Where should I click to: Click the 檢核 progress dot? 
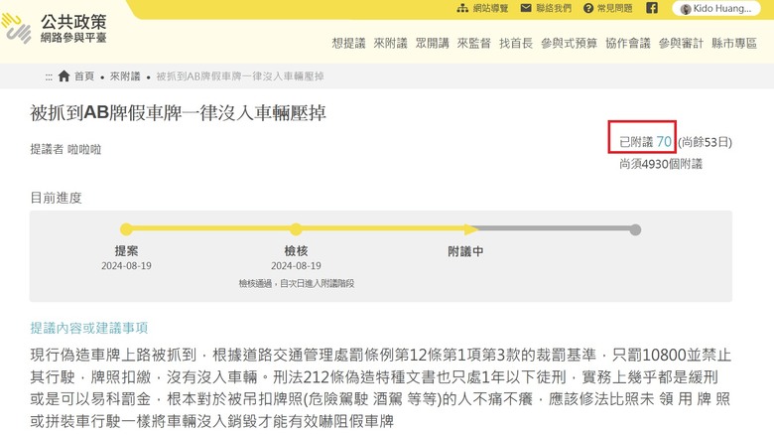[x=296, y=229]
